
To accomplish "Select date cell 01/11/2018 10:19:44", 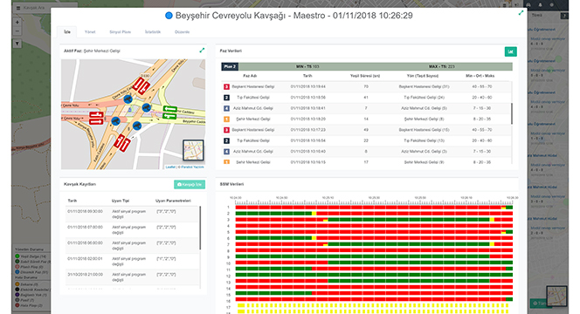I will pyautogui.click(x=307, y=87).
